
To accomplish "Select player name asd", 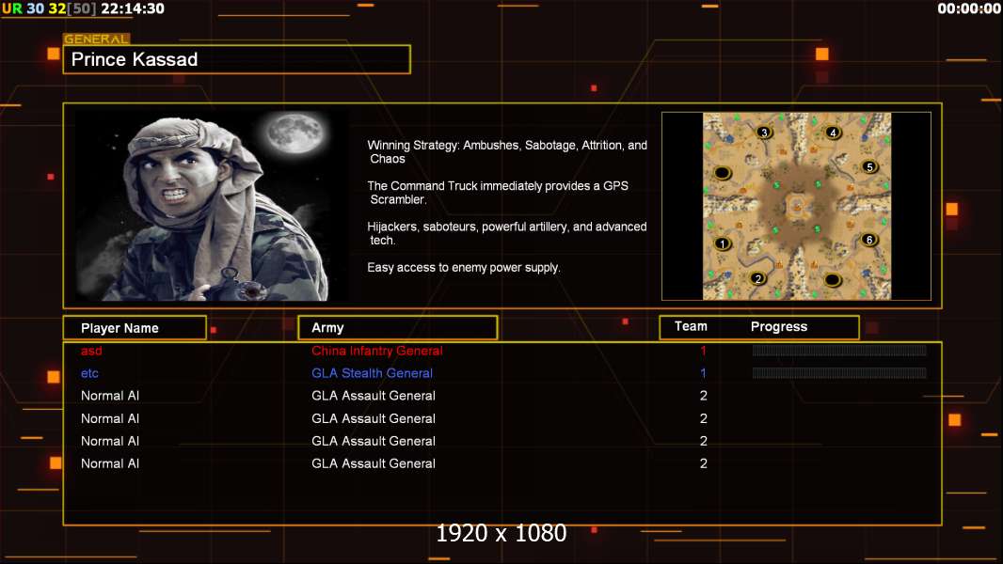I will [91, 351].
